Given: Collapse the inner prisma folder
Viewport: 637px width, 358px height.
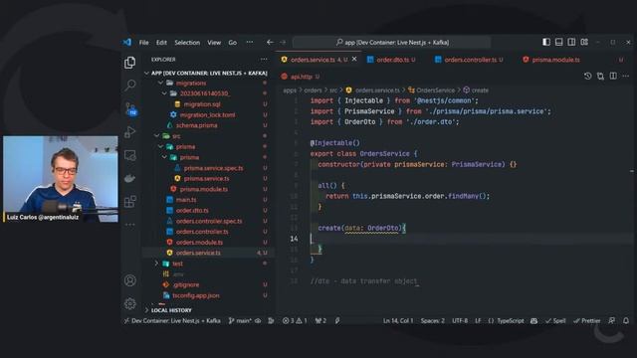Looking at the screenshot, I should pyautogui.click(x=164, y=157).
